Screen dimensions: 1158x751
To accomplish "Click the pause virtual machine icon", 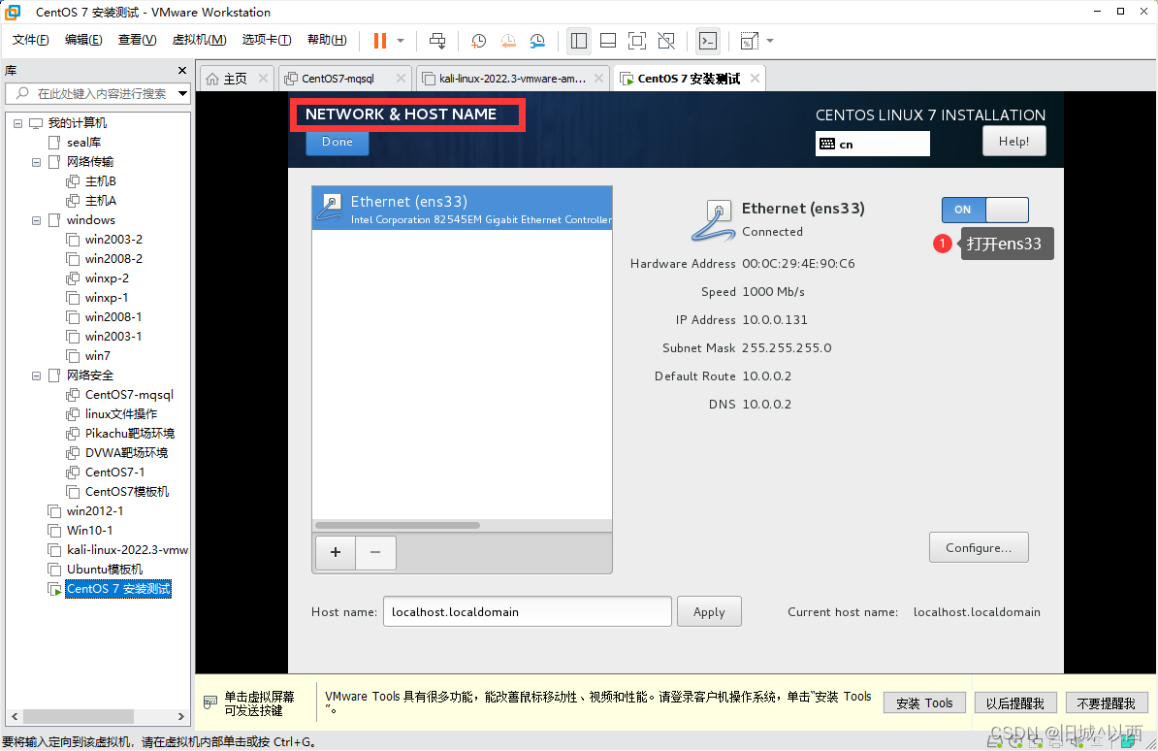I will click(379, 41).
